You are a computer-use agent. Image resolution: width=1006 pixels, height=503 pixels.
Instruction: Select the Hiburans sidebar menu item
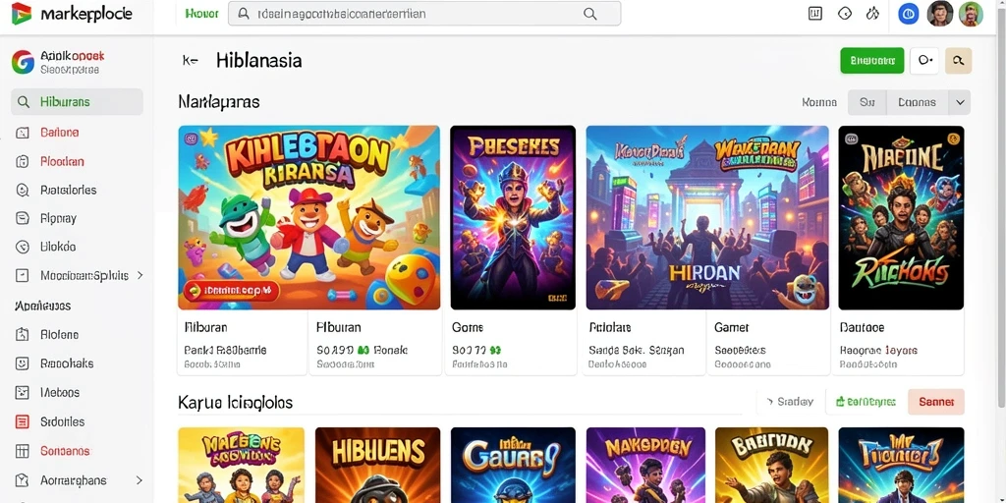point(77,102)
